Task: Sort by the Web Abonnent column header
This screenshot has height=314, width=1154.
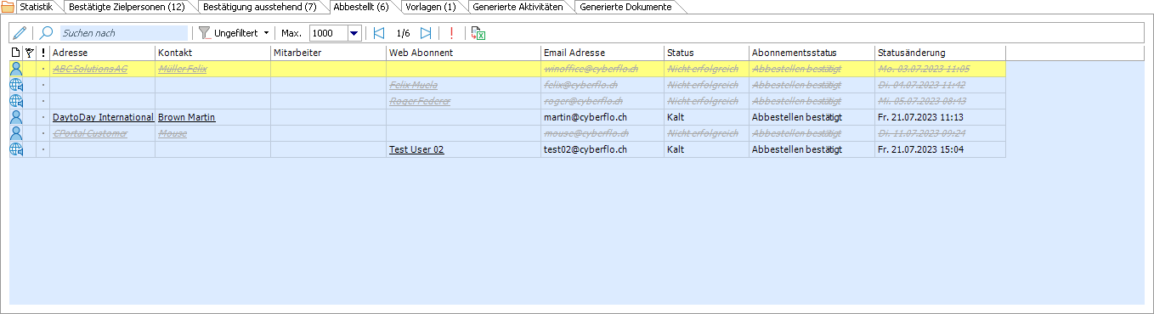Action: coord(463,53)
